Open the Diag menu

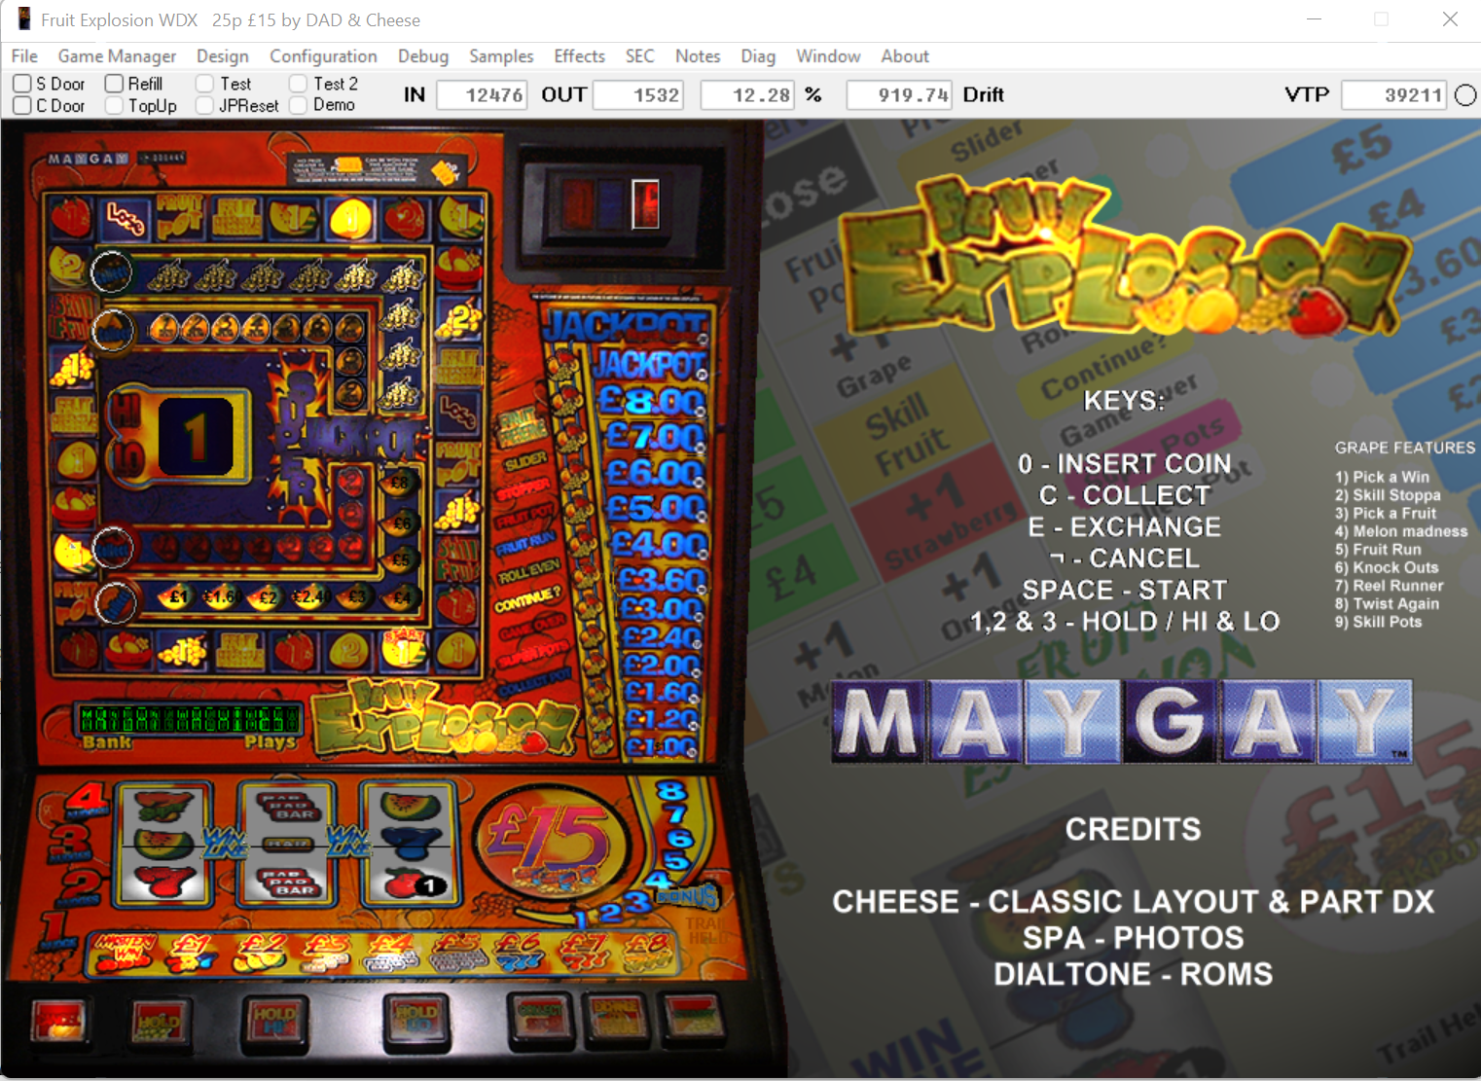click(x=758, y=55)
